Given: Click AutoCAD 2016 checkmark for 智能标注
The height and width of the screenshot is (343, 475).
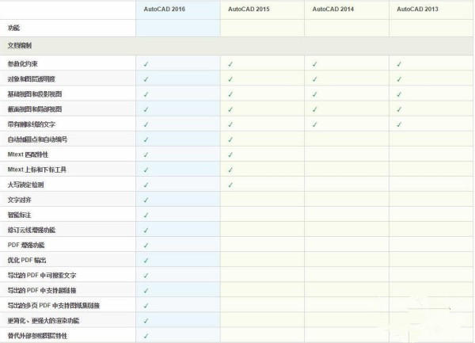Looking at the screenshot, I should click(x=146, y=215).
